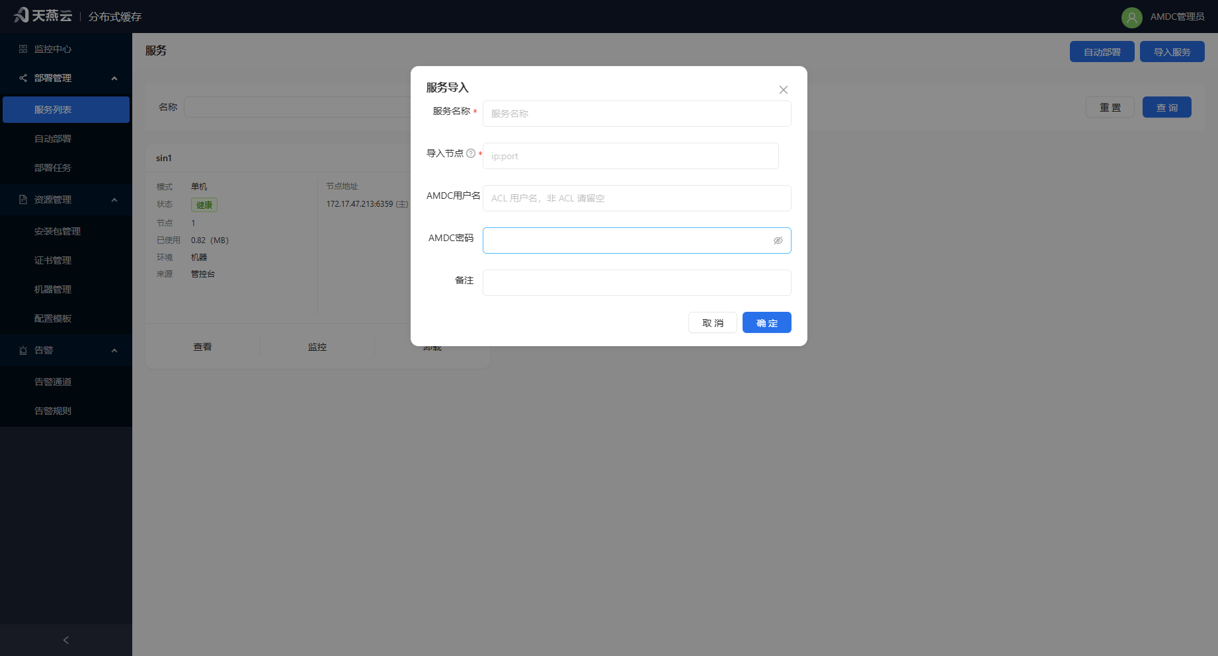This screenshot has height=656, width=1218.
Task: Confirm import with 确定 button
Action: point(767,322)
